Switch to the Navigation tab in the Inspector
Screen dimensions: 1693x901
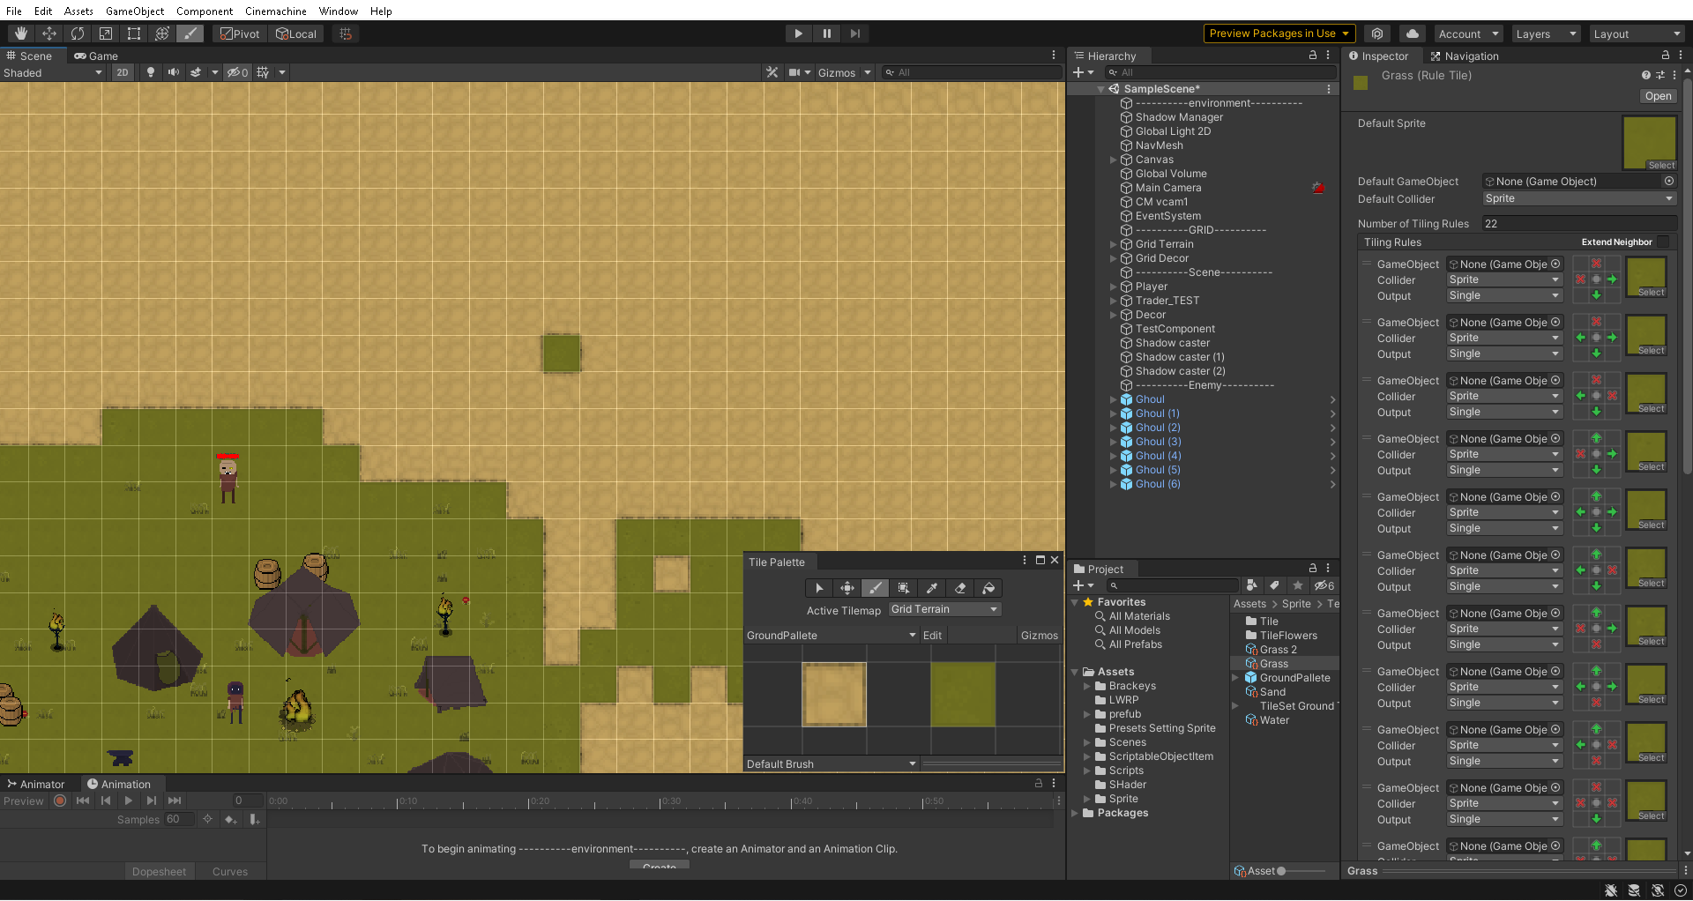click(x=1472, y=56)
